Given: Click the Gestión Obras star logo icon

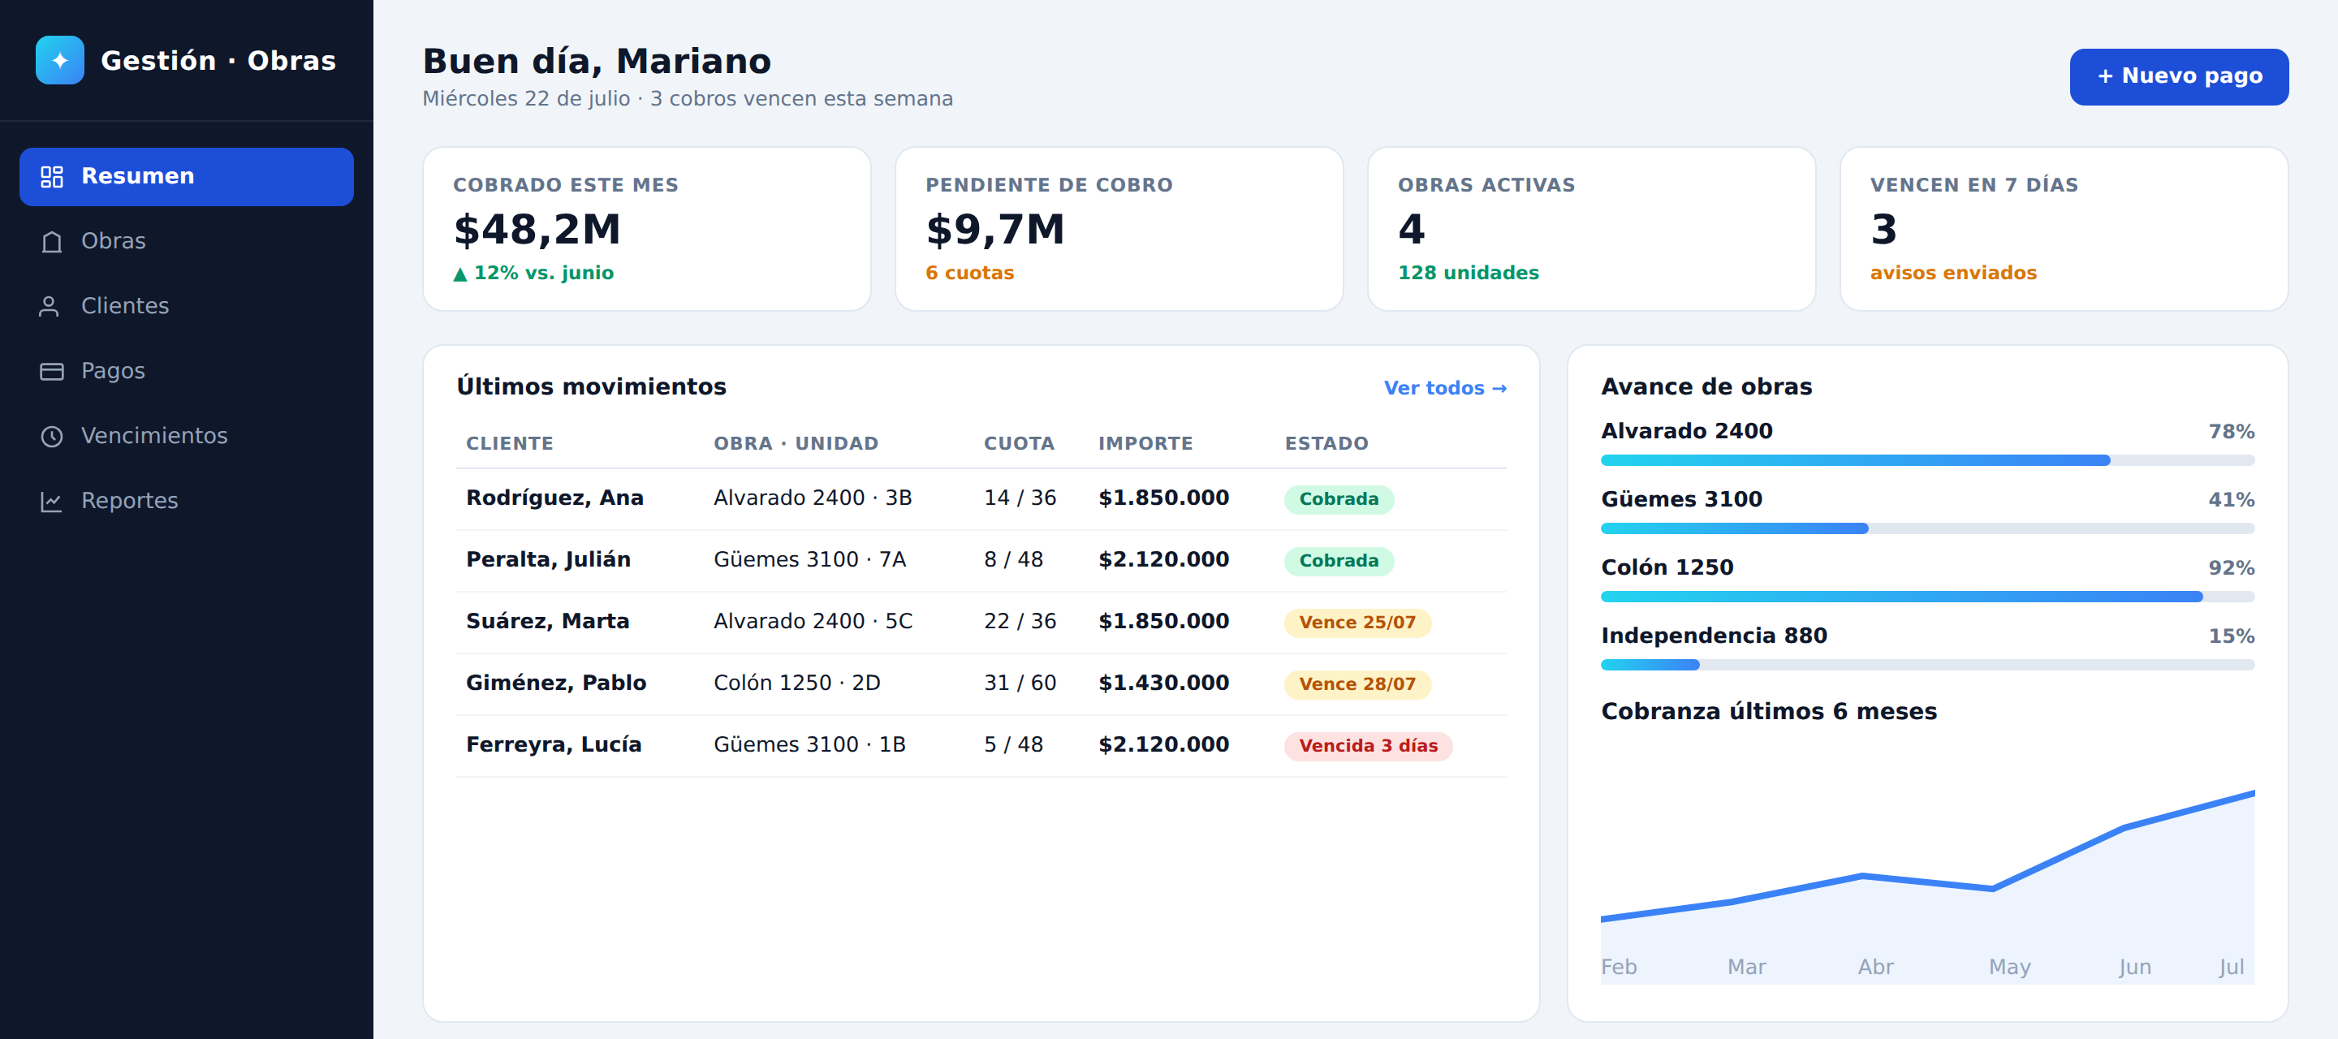Looking at the screenshot, I should (60, 60).
